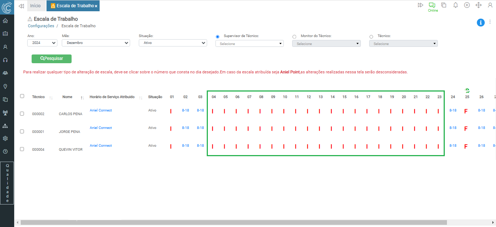This screenshot has width=496, height=227.
Task: Check the box for technician CARLOS PENA
Action: (22, 114)
